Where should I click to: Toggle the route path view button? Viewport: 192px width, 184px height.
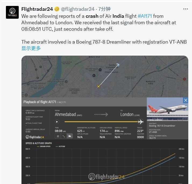(64, 136)
